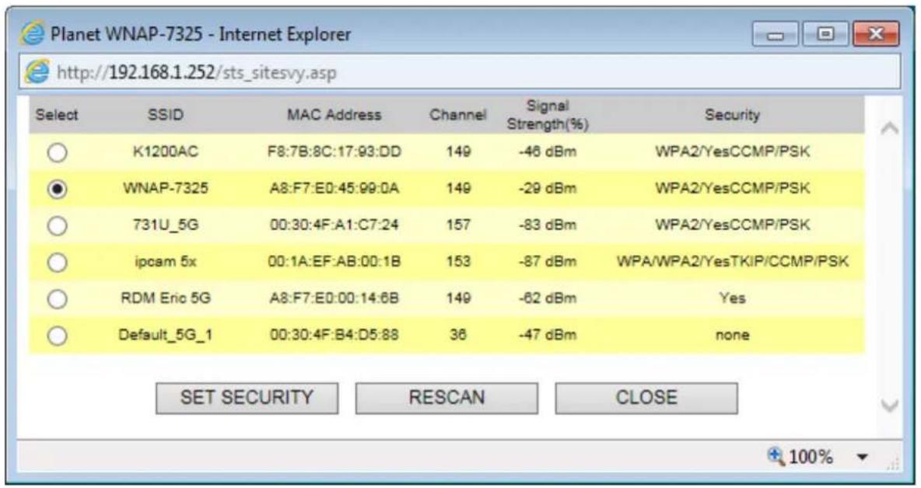Screen dimensions: 921x488
Task: Click channel 157 in the 731U_5G row
Action: point(458,225)
